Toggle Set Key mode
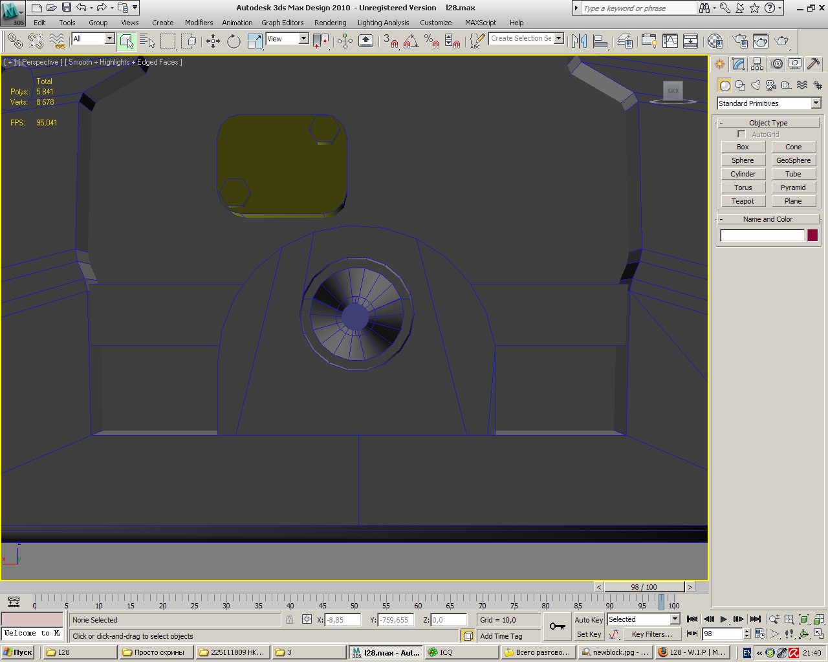 click(x=589, y=634)
